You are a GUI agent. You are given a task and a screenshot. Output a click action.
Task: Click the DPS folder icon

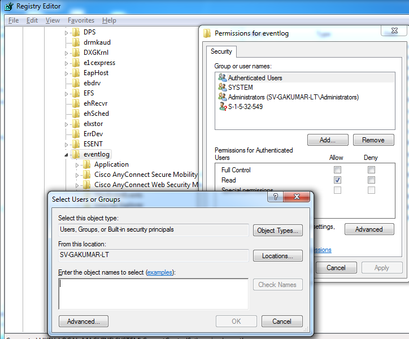[76, 32]
